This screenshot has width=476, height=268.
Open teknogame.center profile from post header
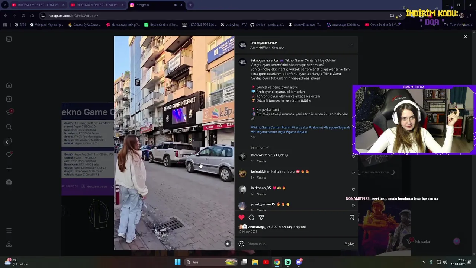(264, 42)
